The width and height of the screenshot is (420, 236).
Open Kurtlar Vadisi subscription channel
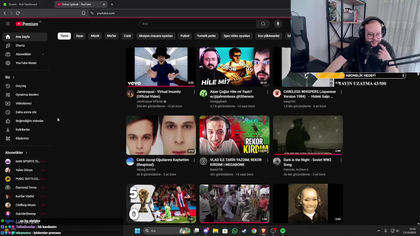[25, 196]
